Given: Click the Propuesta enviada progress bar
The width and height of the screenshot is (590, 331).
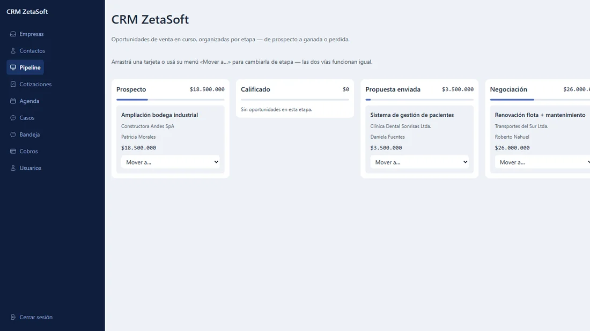Looking at the screenshot, I should click(x=419, y=100).
